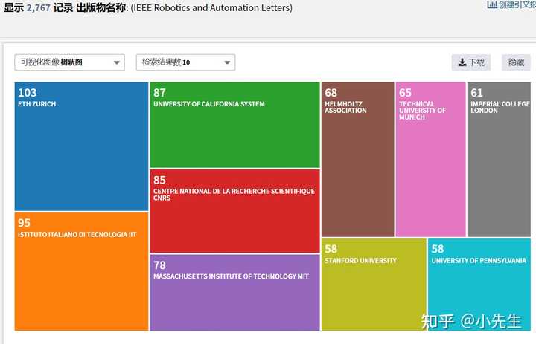Open the visualization type dropdown 树状图
The width and height of the screenshot is (536, 344).
(69, 62)
